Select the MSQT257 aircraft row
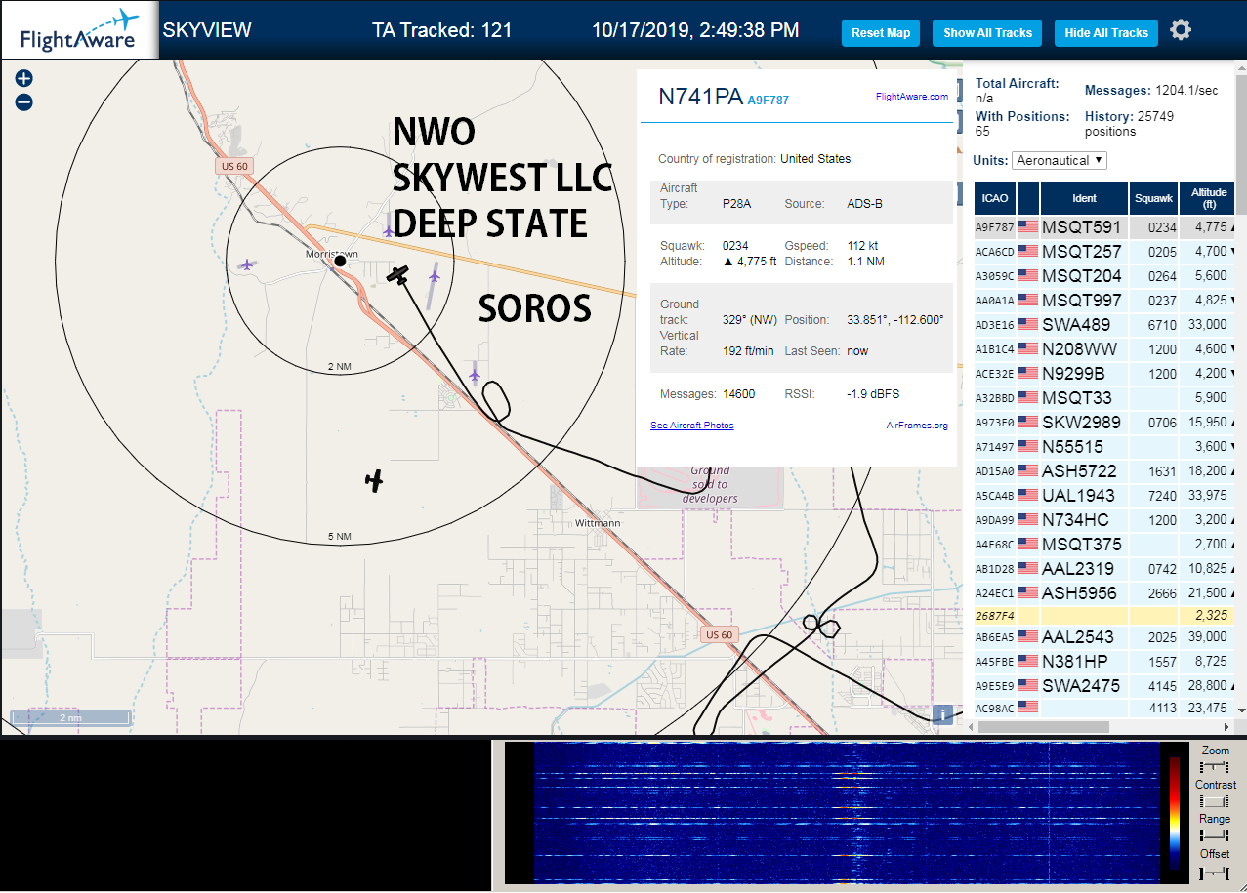Image resolution: width=1247 pixels, height=893 pixels. point(1105,251)
